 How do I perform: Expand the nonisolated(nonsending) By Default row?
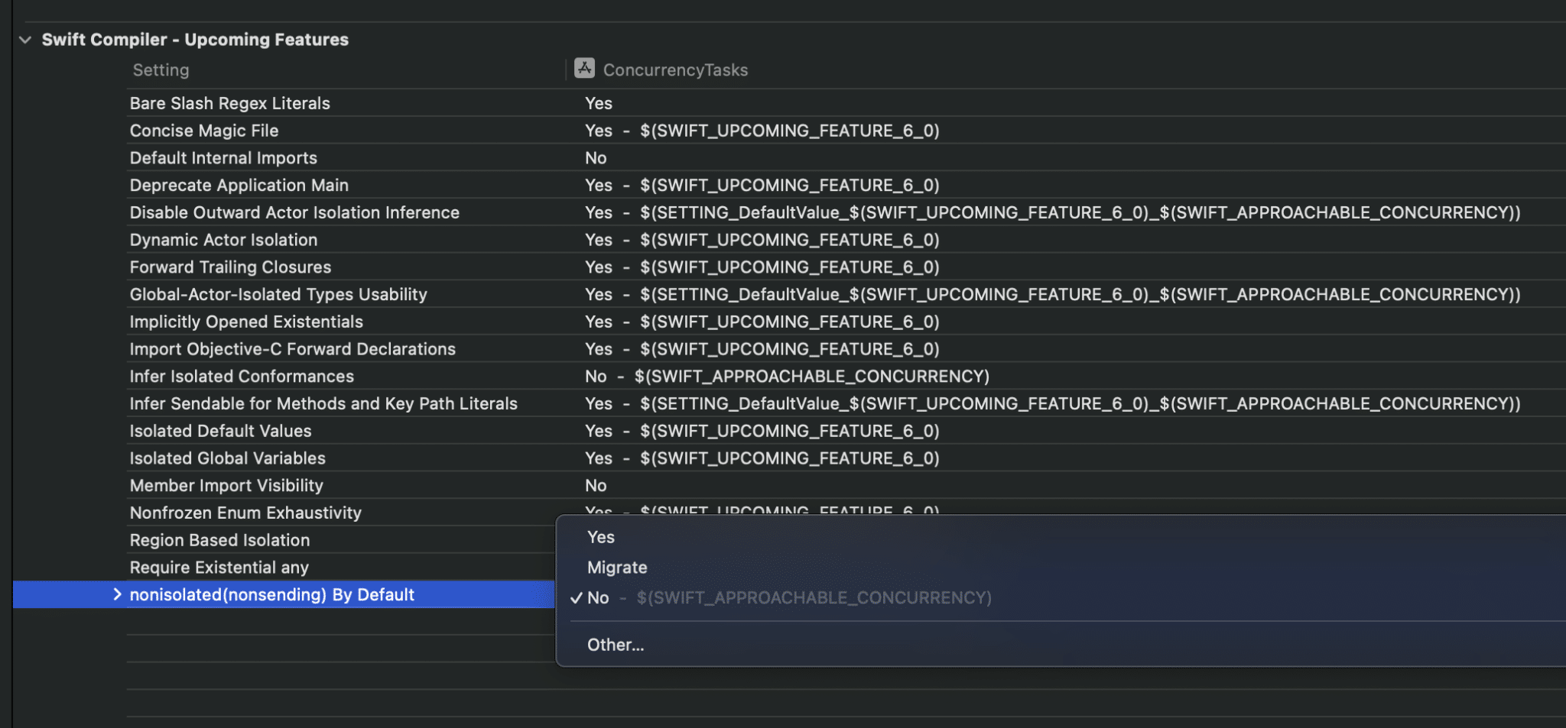tap(117, 594)
